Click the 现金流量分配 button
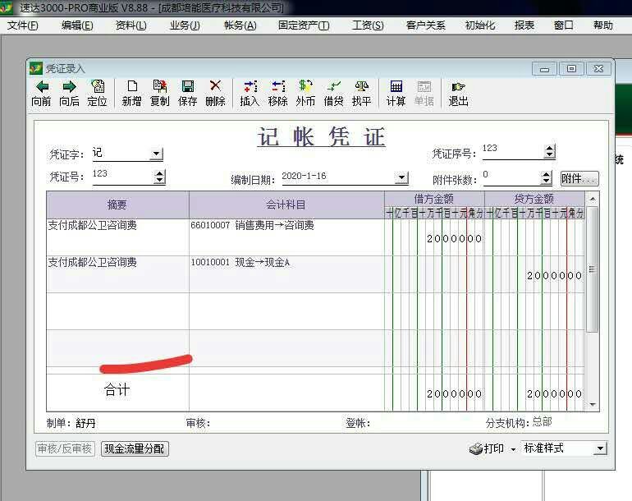This screenshot has height=501, width=632. [135, 448]
